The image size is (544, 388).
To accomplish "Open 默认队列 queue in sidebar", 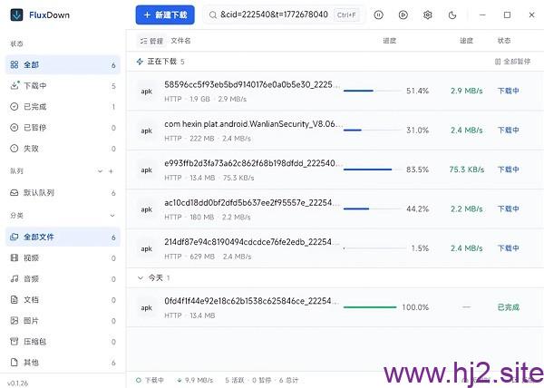I will pyautogui.click(x=63, y=193).
